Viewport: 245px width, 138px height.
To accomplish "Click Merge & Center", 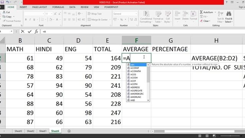I will pos(98,20).
